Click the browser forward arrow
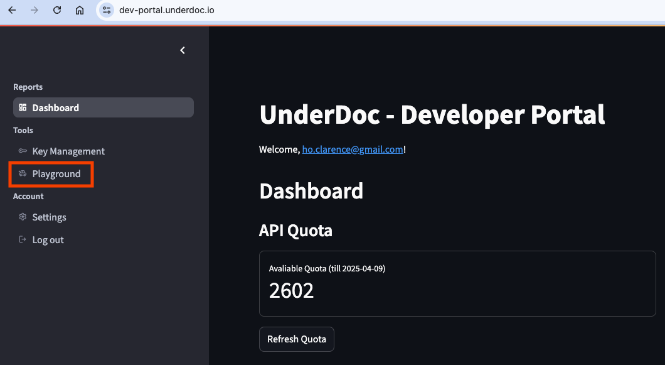The image size is (665, 365). pos(35,10)
